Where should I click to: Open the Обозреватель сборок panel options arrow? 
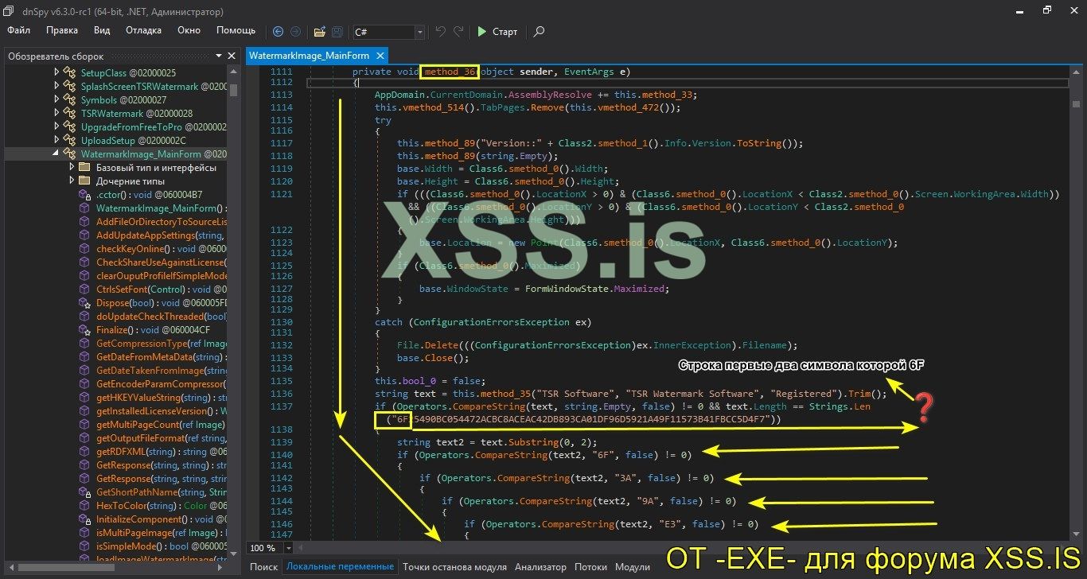click(219, 56)
